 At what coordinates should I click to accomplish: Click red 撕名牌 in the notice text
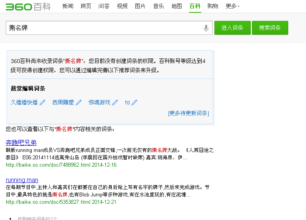pyautogui.click(x=73, y=61)
